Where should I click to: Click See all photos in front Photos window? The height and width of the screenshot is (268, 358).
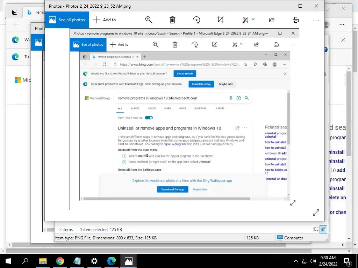click(x=67, y=20)
